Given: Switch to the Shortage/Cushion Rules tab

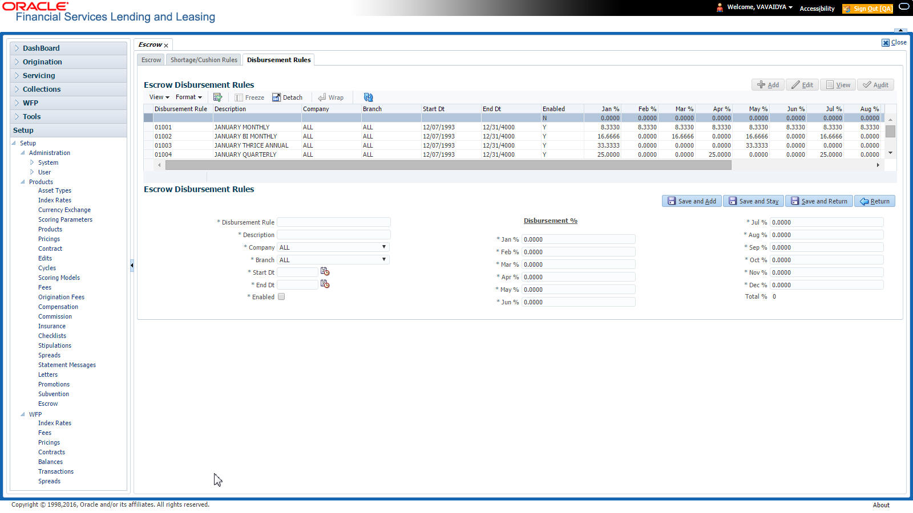Looking at the screenshot, I should pos(204,60).
